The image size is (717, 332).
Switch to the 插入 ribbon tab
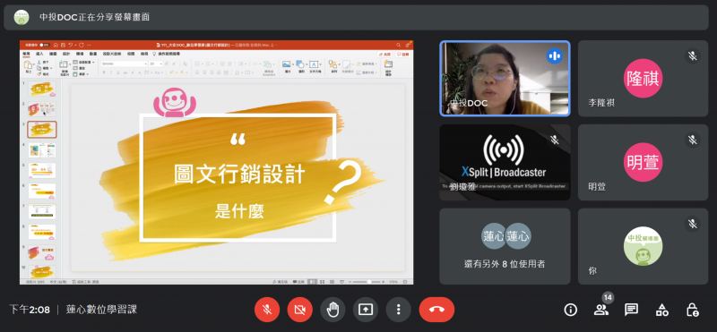(x=39, y=54)
